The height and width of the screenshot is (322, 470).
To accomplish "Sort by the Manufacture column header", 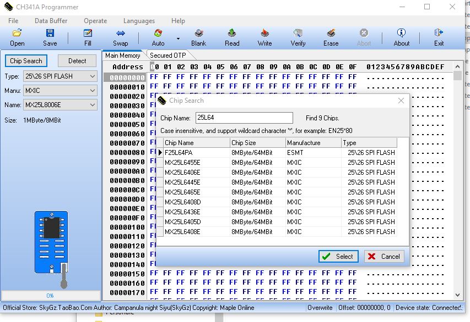I will [313, 143].
